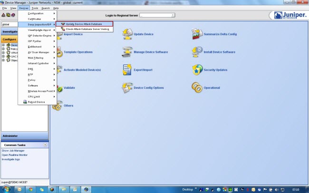Expand the Policy tree node
309x193 pixels.
(3, 49)
